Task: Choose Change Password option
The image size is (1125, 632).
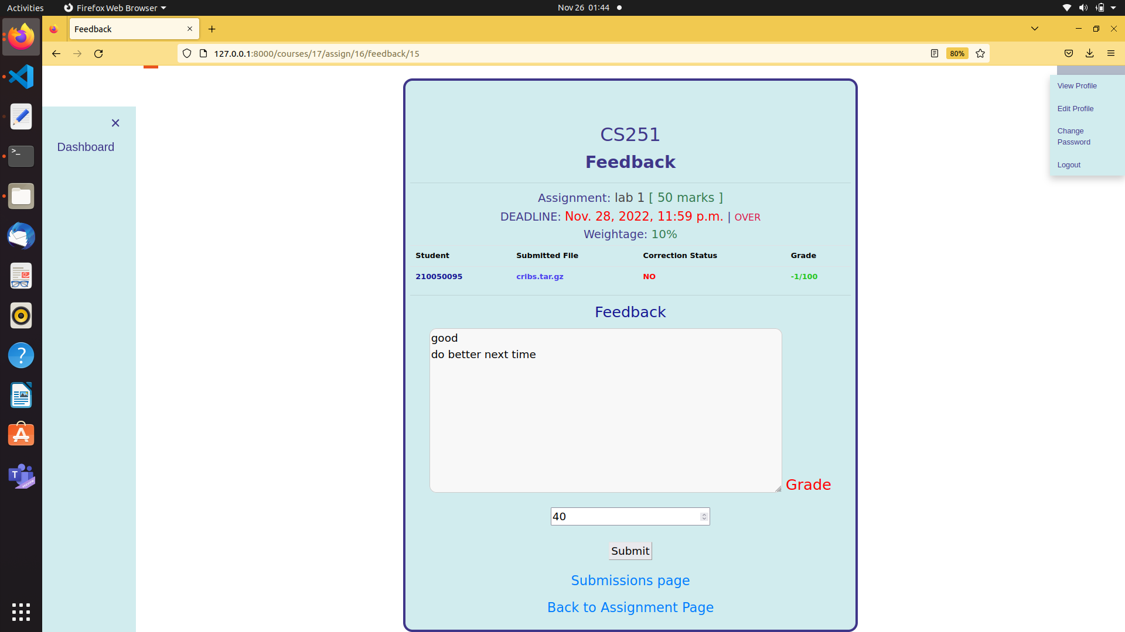Action: pyautogui.click(x=1073, y=136)
